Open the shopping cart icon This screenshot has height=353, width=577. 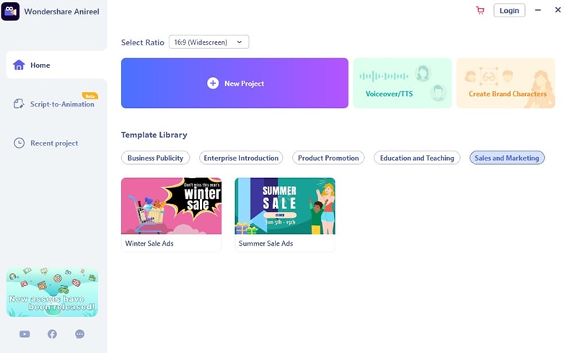pyautogui.click(x=480, y=10)
